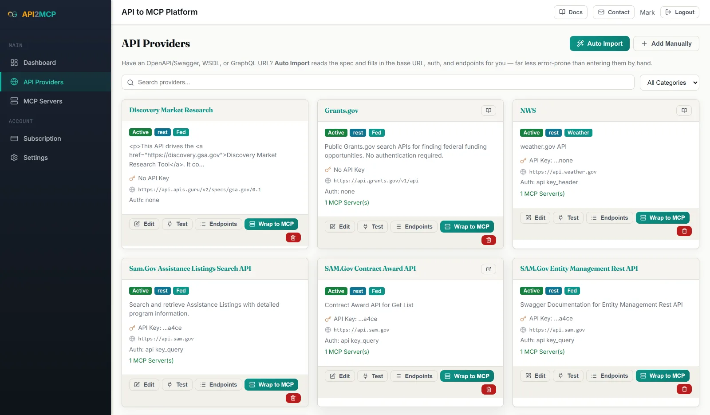Click https://api.weather.gov URL text
This screenshot has width=710, height=415.
tap(563, 172)
